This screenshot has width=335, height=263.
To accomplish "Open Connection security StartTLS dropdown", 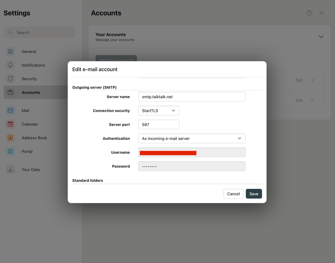I will (159, 111).
